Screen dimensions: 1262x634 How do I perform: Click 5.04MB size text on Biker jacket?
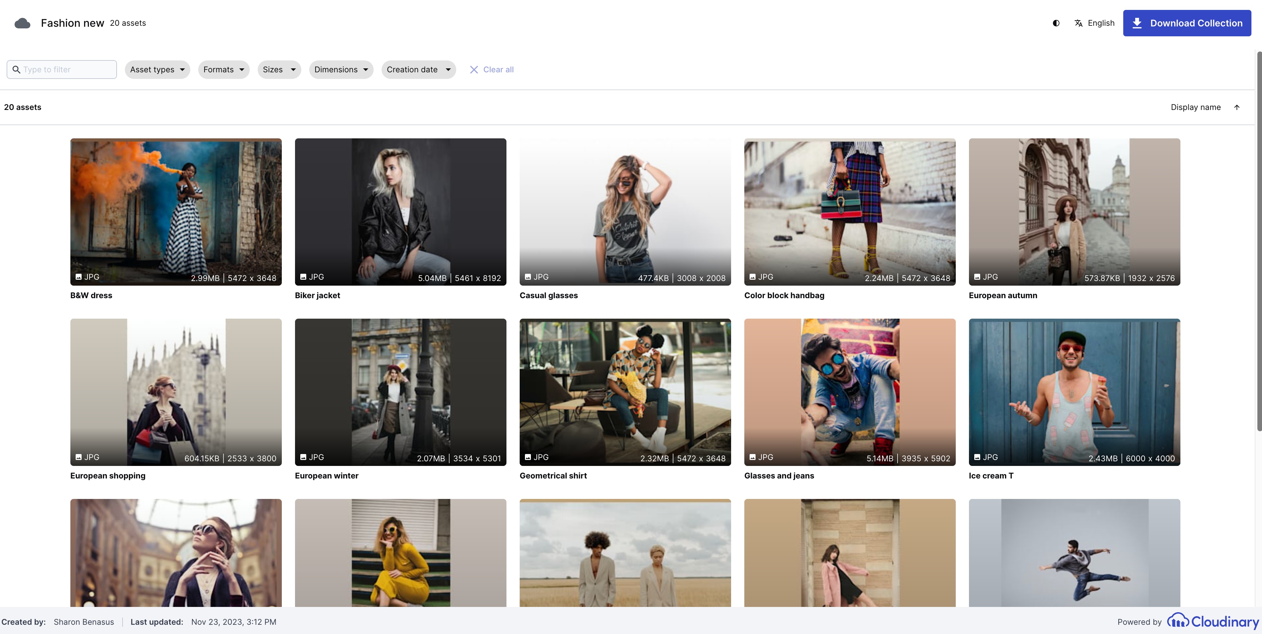[432, 278]
